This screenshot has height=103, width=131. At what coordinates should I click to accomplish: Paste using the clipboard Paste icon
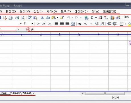[54, 18]
